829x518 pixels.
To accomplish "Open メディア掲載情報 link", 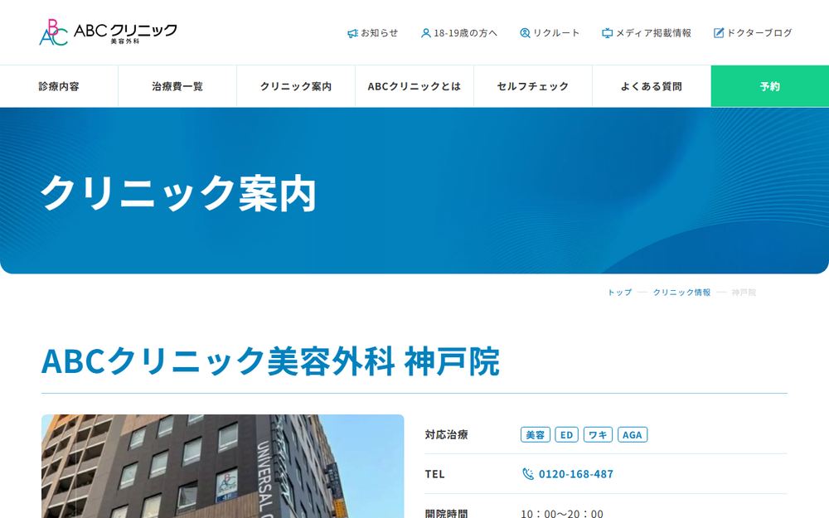I will (647, 33).
